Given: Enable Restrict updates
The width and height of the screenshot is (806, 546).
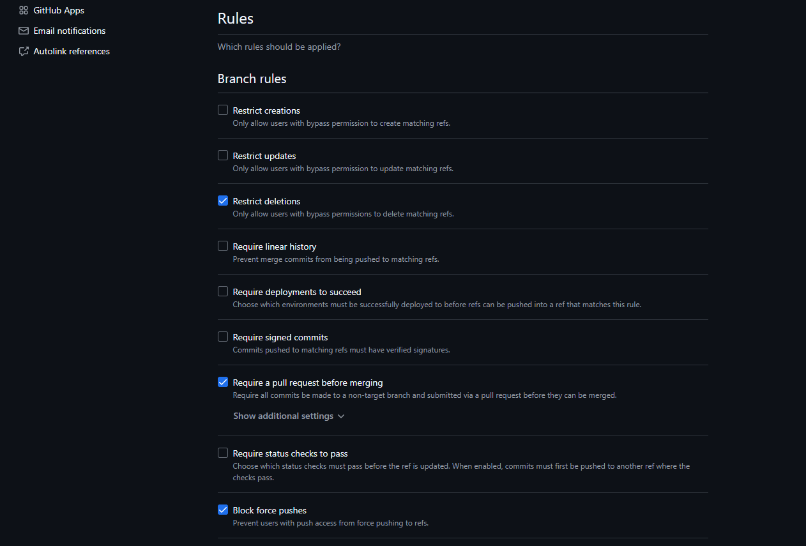Looking at the screenshot, I should tap(222, 155).
